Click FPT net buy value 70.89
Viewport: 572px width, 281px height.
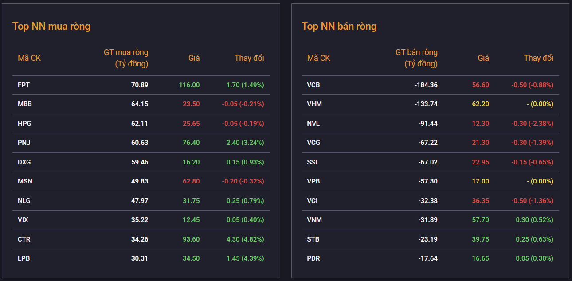pyautogui.click(x=140, y=85)
